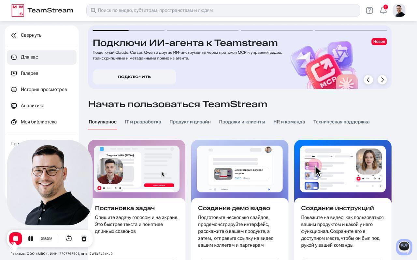Click the Аналитика chart icon
Image resolution: width=417 pixels, height=260 pixels.
coord(14,106)
